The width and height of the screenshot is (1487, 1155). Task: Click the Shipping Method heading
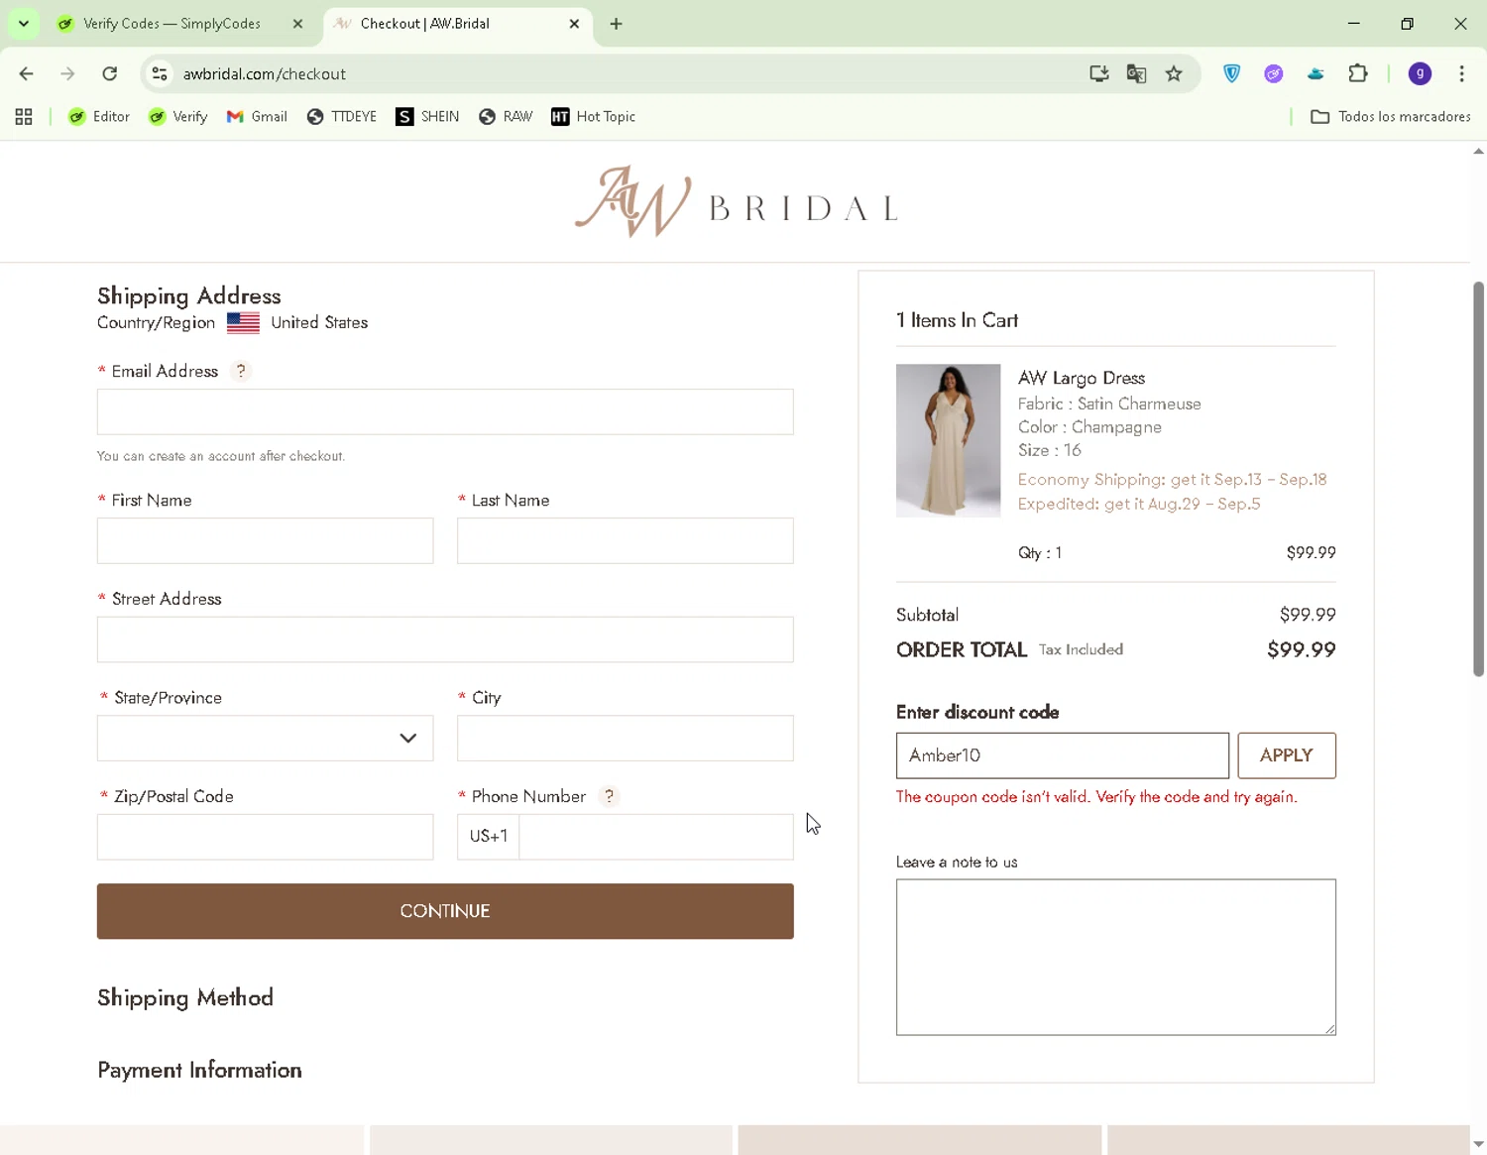[x=185, y=997]
